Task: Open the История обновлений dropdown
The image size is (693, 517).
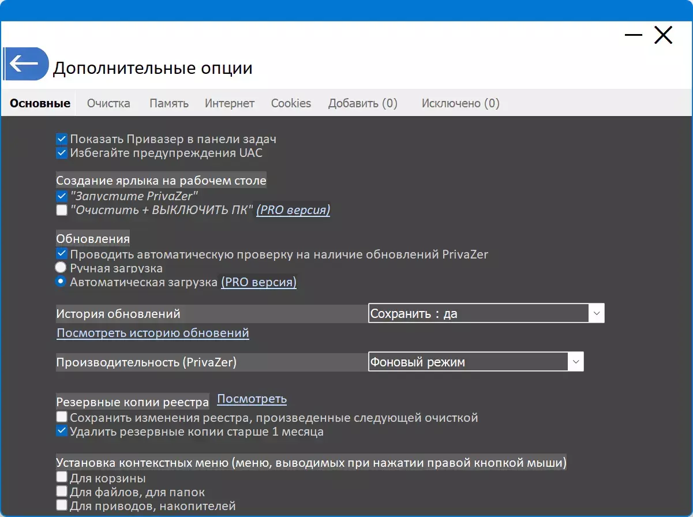Action: click(597, 313)
